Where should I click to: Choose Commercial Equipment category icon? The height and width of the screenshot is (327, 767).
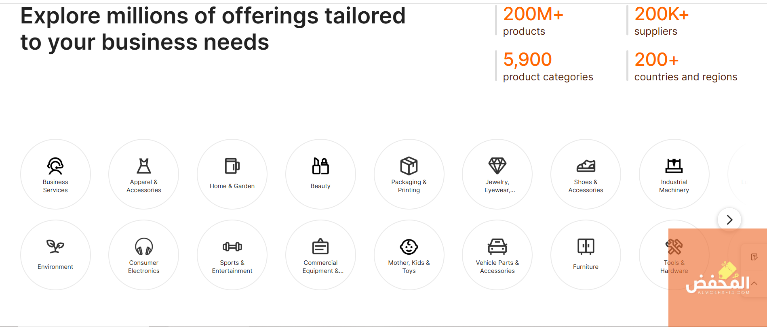coord(320,246)
